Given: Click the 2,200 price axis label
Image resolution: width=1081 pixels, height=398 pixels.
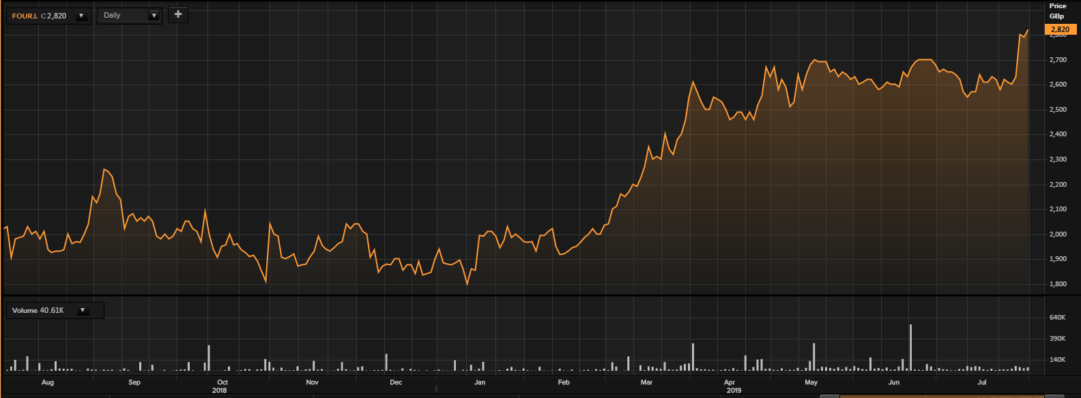Looking at the screenshot, I should [x=1058, y=185].
